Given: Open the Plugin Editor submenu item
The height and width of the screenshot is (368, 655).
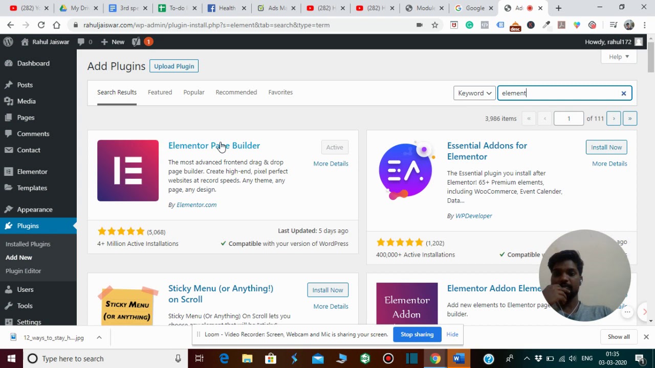Looking at the screenshot, I should 23,271.
